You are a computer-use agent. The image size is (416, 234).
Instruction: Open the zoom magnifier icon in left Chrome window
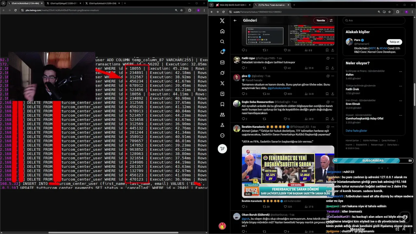[x=176, y=10]
